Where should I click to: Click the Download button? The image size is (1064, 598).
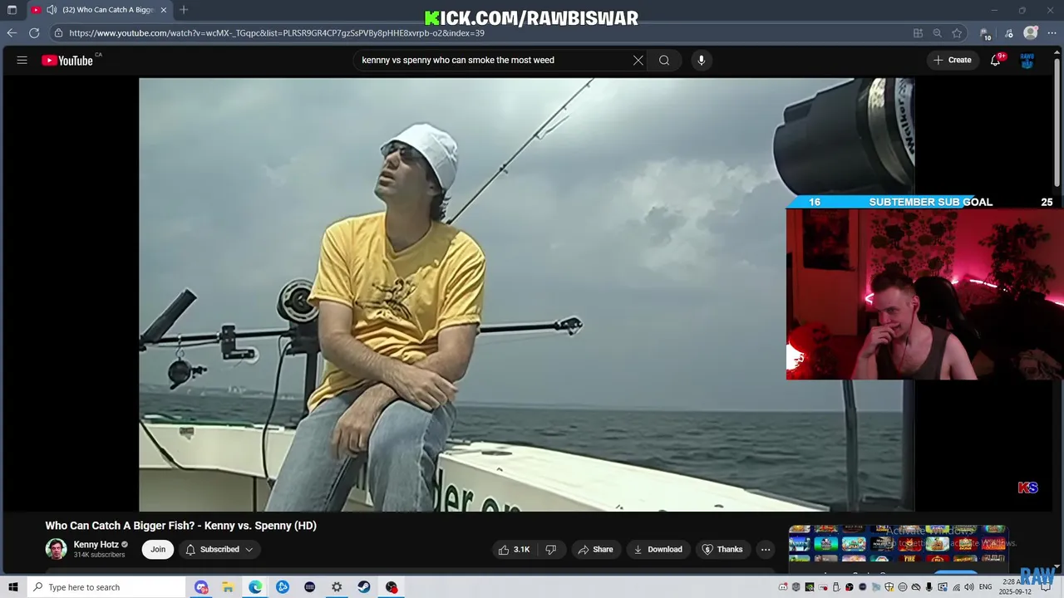658,549
